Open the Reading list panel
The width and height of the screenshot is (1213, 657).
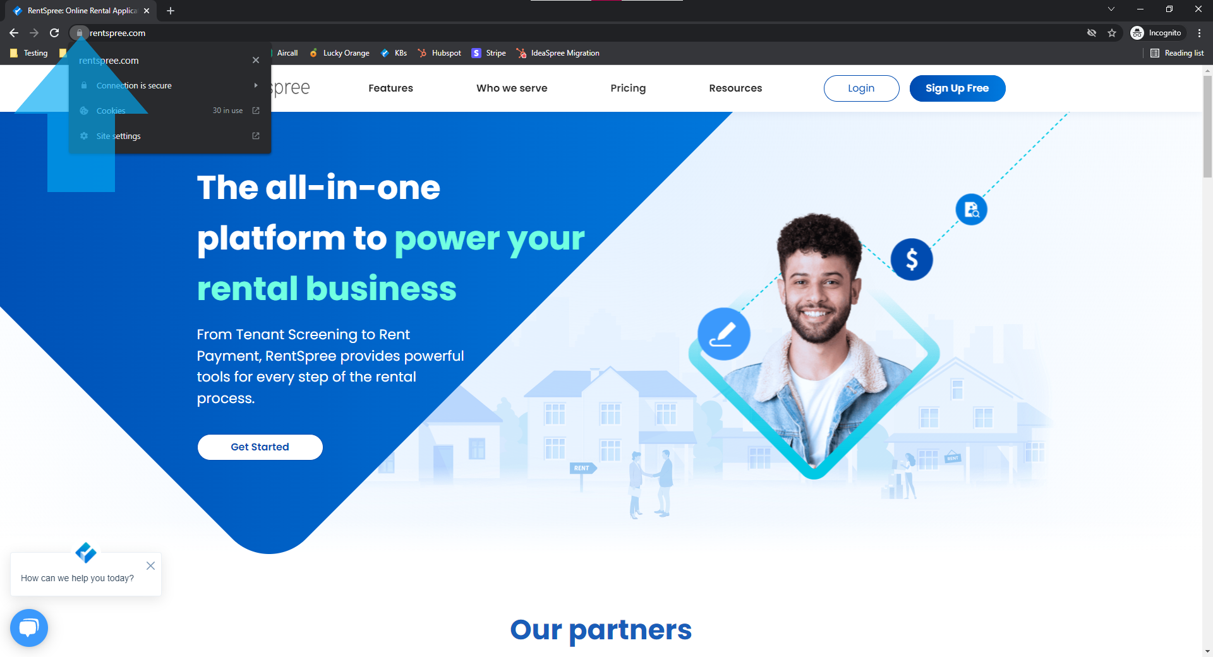pos(1177,53)
